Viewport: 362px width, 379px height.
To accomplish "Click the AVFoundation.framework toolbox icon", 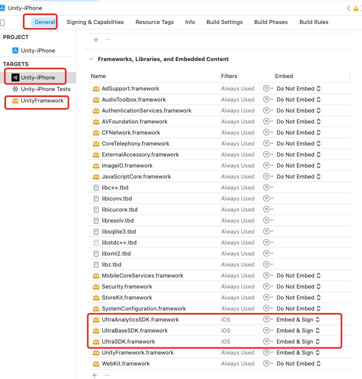I will pyautogui.click(x=96, y=121).
